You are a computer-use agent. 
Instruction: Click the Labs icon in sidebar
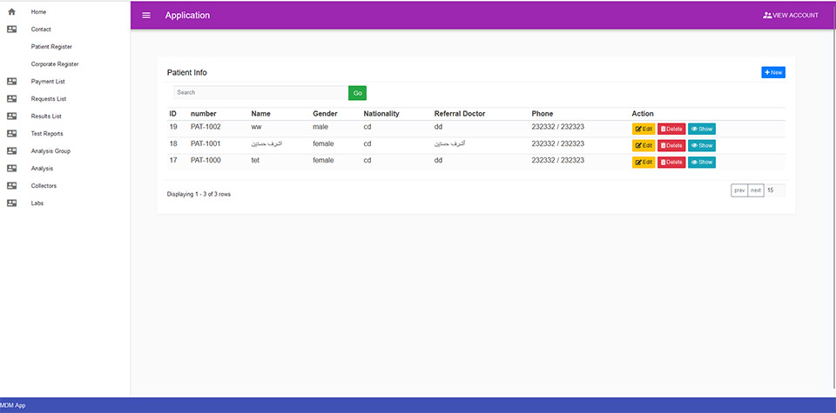[11, 203]
